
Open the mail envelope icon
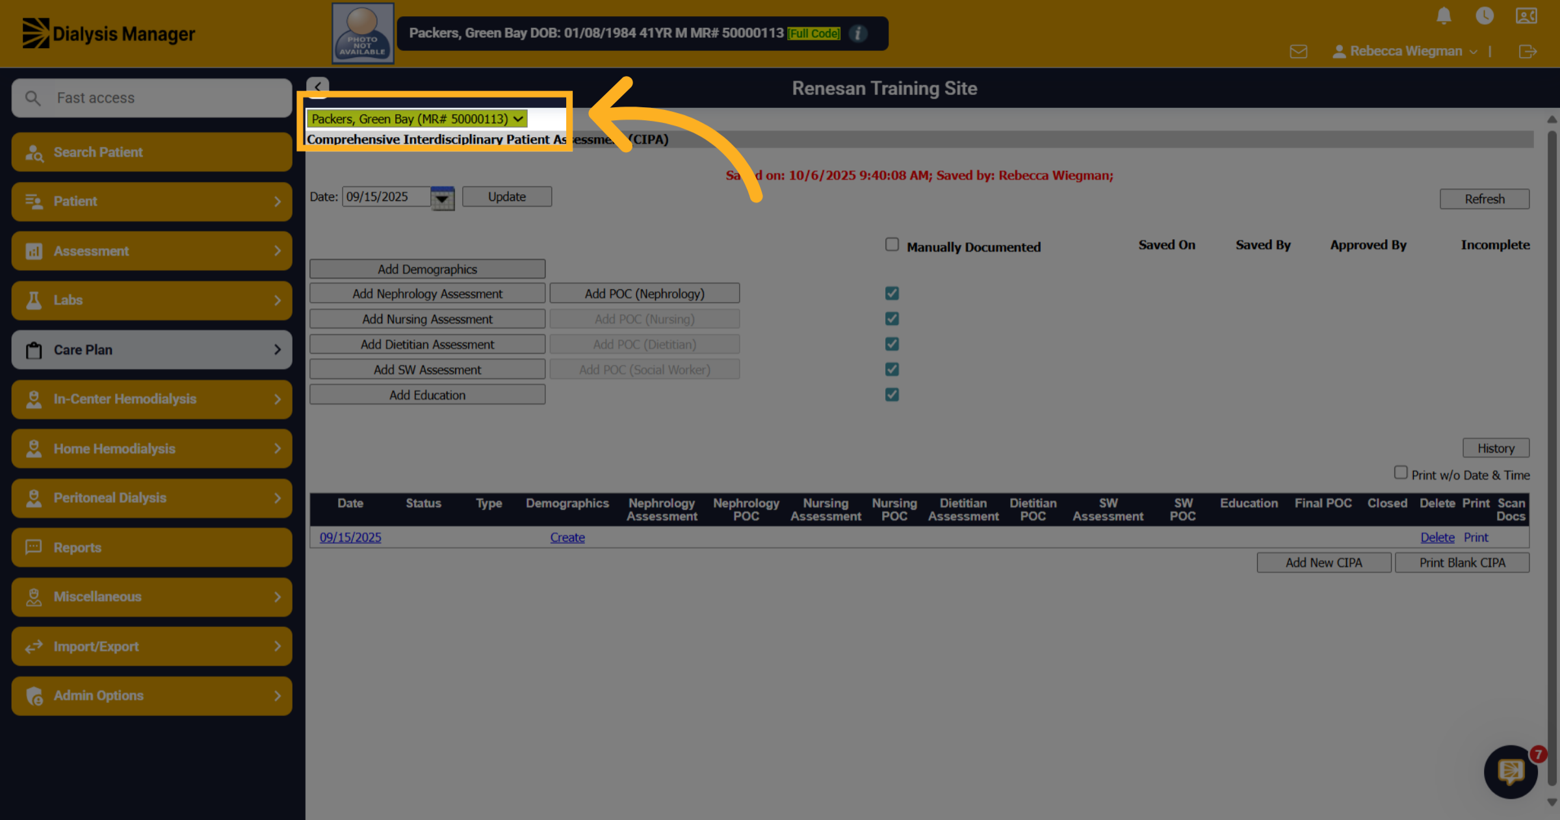(1298, 51)
